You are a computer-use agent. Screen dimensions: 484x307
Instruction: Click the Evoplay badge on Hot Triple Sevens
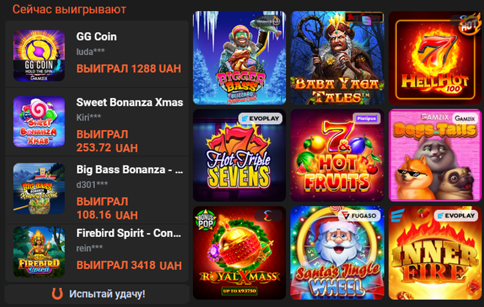(260, 118)
